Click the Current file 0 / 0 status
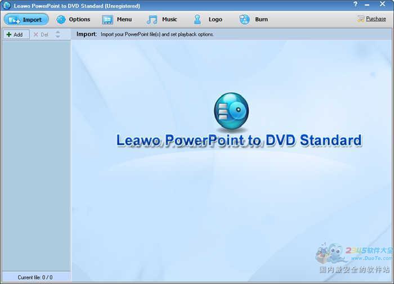394x284 pixels. (x=35, y=277)
